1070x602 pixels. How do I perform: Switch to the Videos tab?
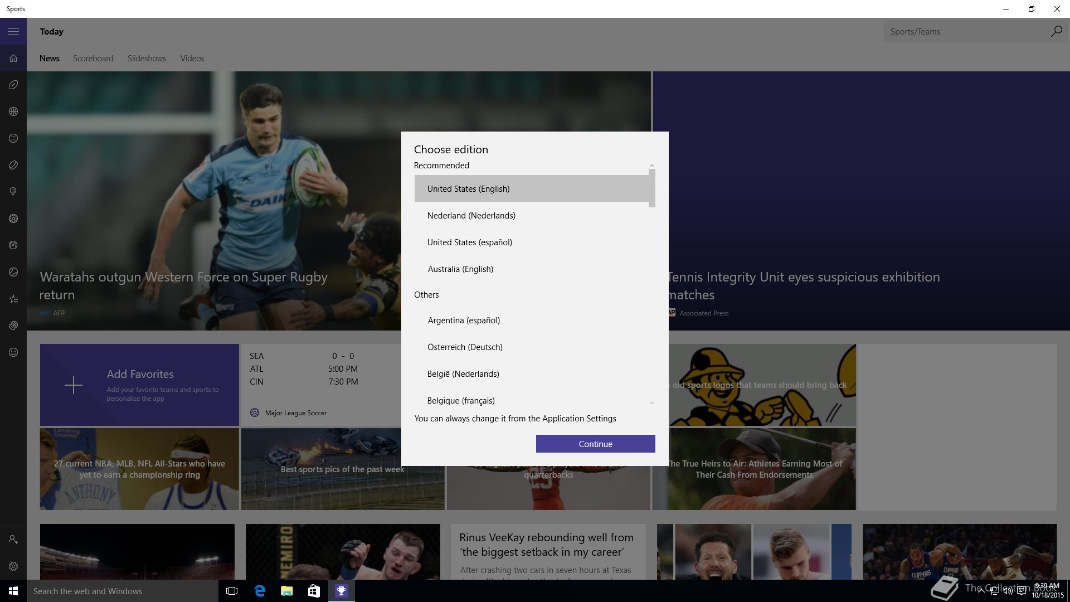coord(192,59)
